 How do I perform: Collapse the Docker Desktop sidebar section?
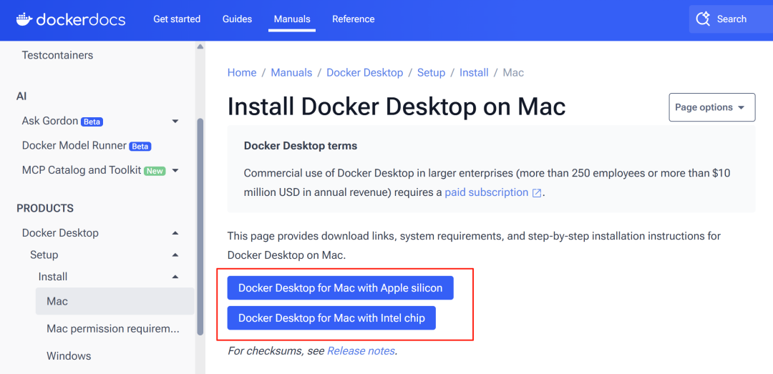[175, 233]
